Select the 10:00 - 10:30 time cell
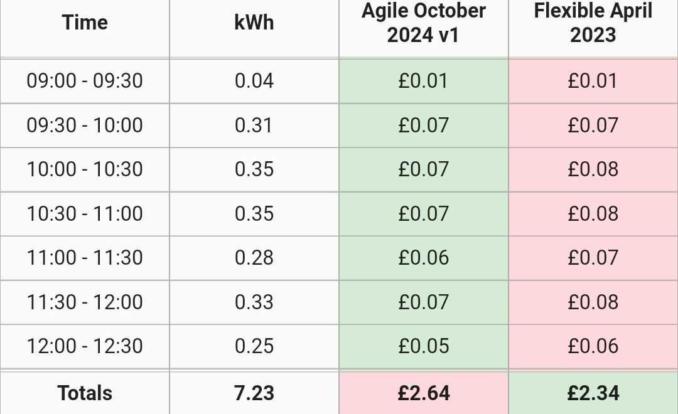678x414 pixels. click(85, 169)
